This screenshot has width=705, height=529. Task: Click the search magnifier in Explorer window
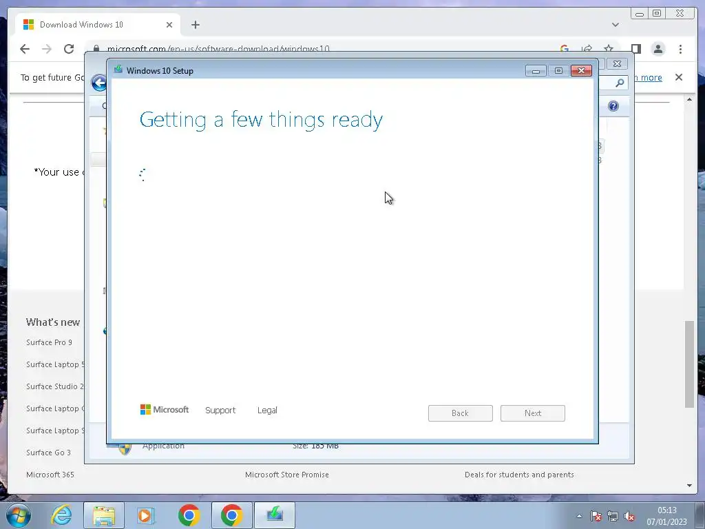pyautogui.click(x=620, y=83)
